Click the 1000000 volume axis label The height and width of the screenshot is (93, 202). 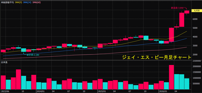[x=196, y=78]
